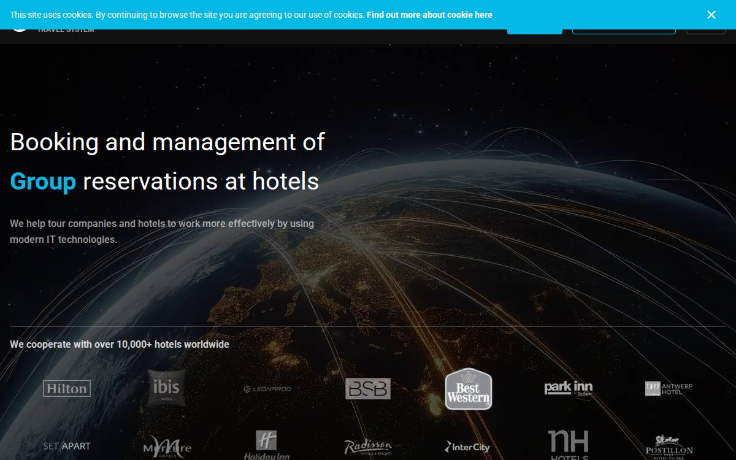Open 'Find out more about cookie here' link

pyautogui.click(x=429, y=15)
